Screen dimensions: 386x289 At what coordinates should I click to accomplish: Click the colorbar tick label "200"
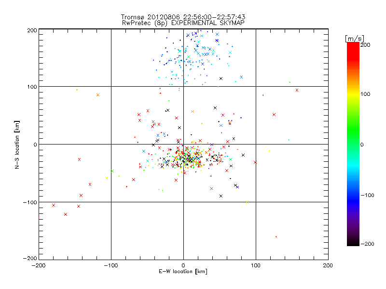365,45
